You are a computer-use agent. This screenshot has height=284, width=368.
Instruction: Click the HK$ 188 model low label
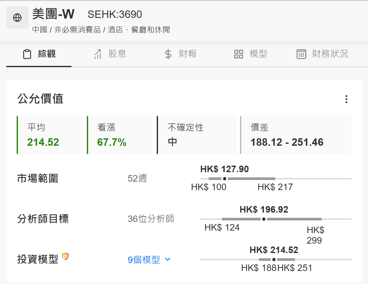click(x=259, y=268)
